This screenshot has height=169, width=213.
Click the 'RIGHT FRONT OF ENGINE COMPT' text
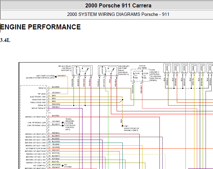pyautogui.click(x=132, y=129)
